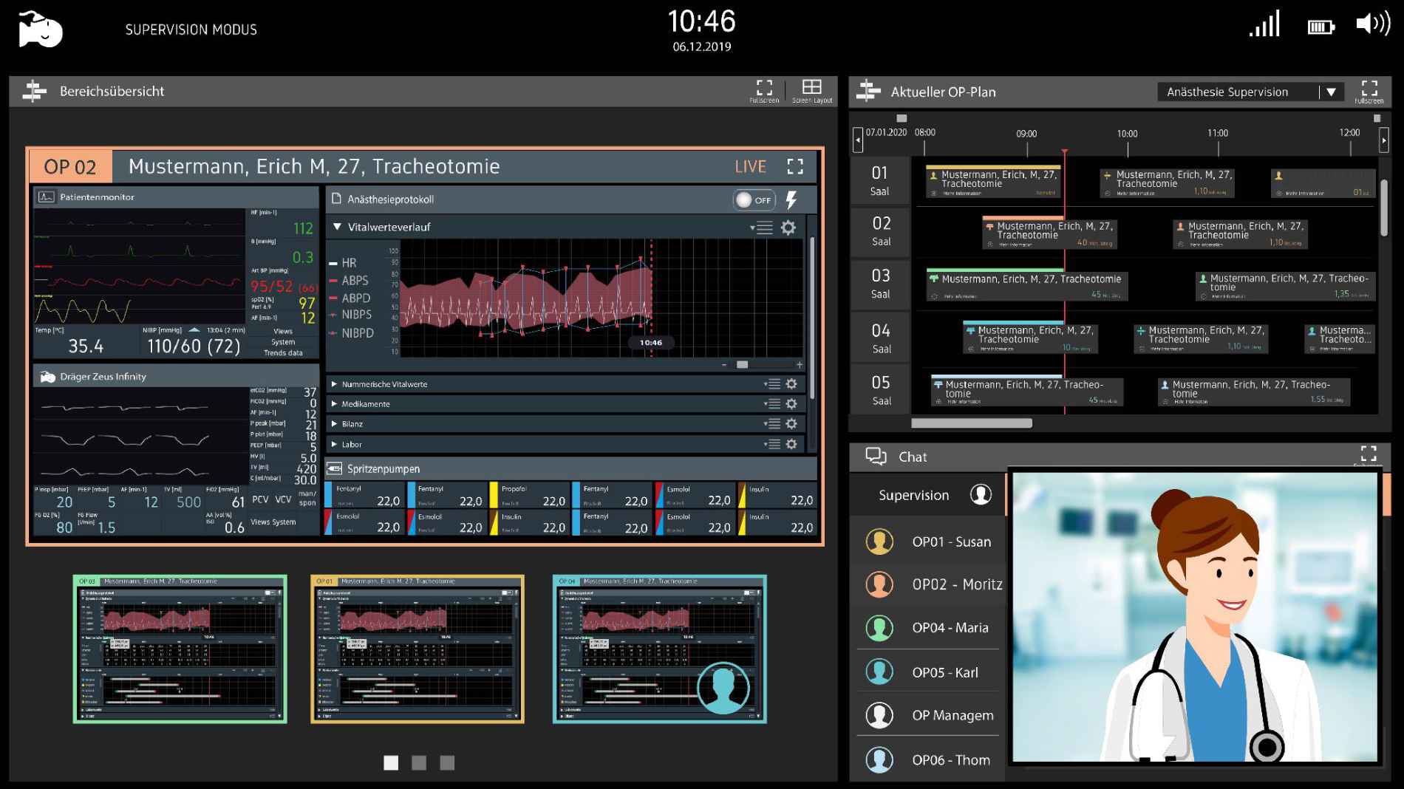Check the signal strength indicator

pos(1264,24)
